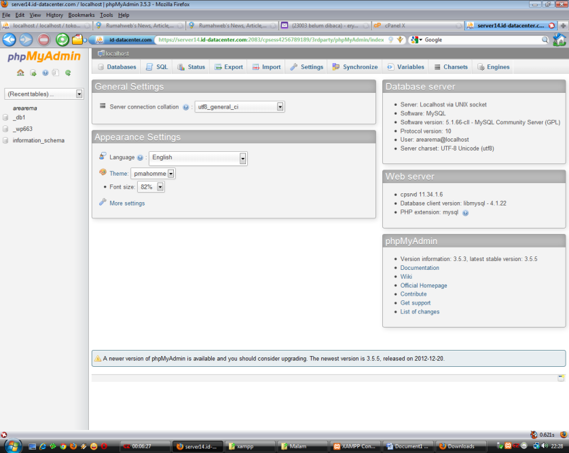Open the Contribute link
The width and height of the screenshot is (569, 453).
point(414,294)
